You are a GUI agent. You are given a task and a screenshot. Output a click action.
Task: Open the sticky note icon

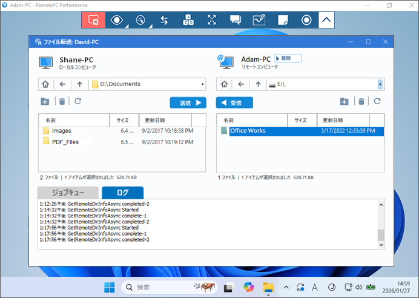(283, 20)
